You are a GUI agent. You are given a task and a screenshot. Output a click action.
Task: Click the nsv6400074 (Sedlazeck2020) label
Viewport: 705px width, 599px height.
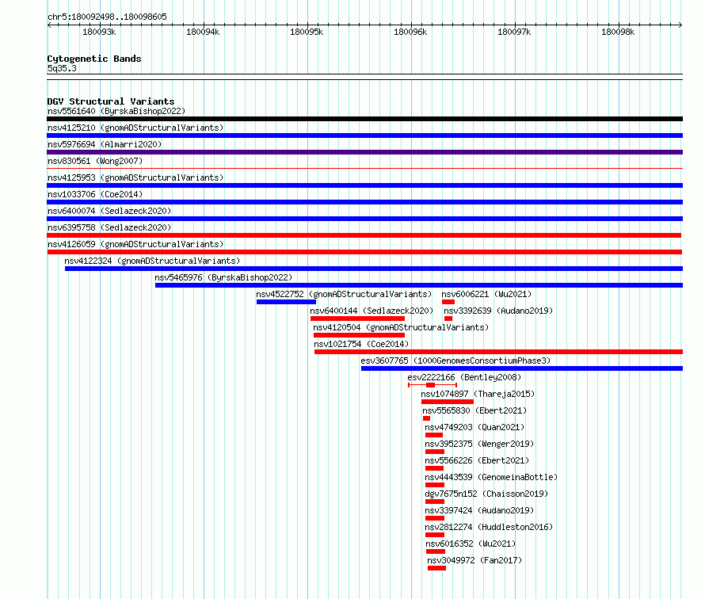(x=109, y=211)
